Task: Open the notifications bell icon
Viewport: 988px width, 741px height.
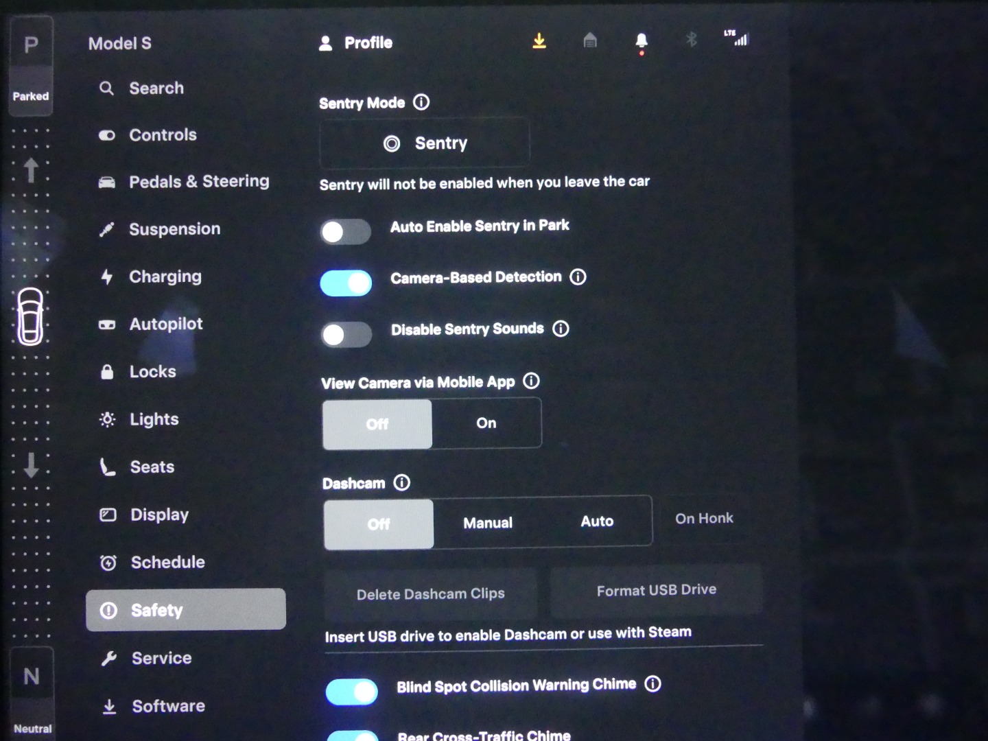Action: [x=642, y=42]
